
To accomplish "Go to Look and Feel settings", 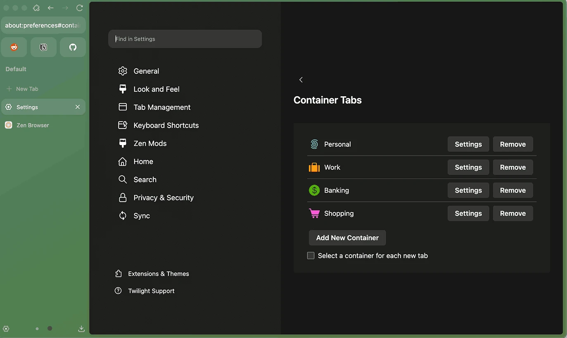I will (x=149, y=89).
